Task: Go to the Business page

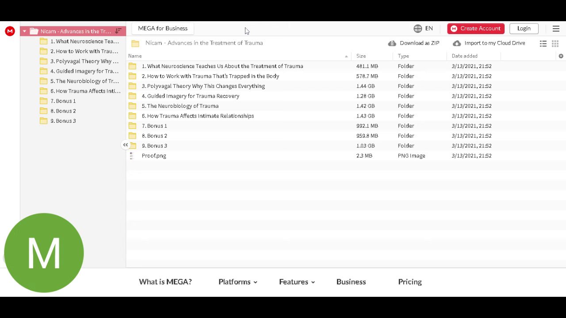Action: pos(351,282)
